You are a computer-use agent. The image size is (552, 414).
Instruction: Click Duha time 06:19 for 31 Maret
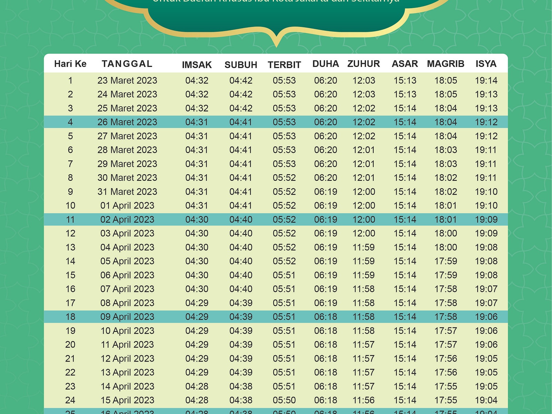point(326,192)
